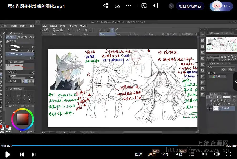Open the playlist icon
The image size is (237, 159).
point(192,154)
